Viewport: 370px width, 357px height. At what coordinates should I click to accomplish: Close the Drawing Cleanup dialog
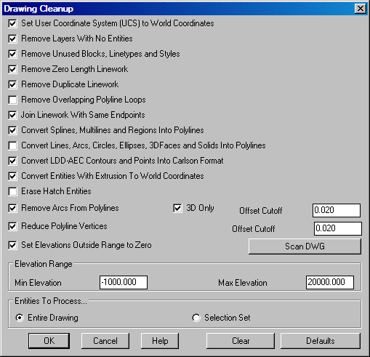pyautogui.click(x=361, y=9)
